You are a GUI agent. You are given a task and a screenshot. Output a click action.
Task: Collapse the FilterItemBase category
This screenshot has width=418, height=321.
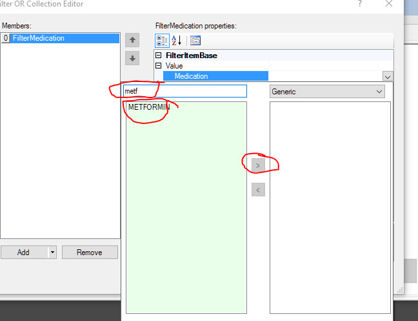[159, 56]
